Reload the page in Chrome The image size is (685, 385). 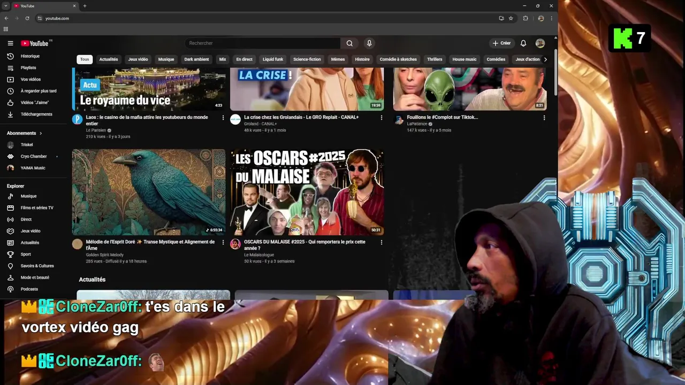coord(27,18)
